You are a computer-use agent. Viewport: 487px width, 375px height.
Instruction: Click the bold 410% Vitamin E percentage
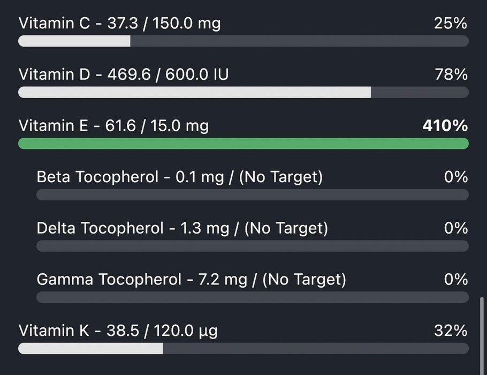[x=445, y=126]
